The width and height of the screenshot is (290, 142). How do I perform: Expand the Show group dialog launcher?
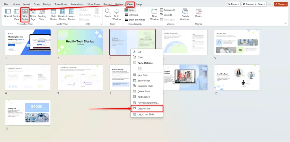pyautogui.click(x=101, y=24)
